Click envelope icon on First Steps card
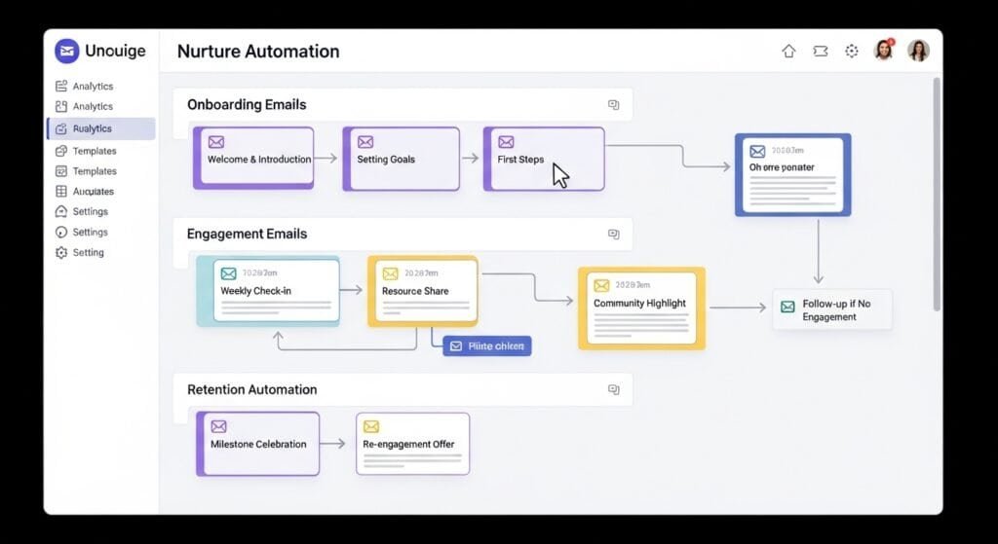The height and width of the screenshot is (544, 998). [506, 142]
